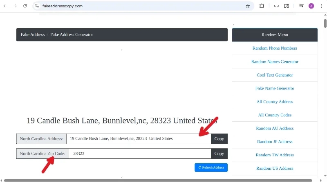Bookmark this page with star icon
The image size is (327, 182).
(248, 6)
